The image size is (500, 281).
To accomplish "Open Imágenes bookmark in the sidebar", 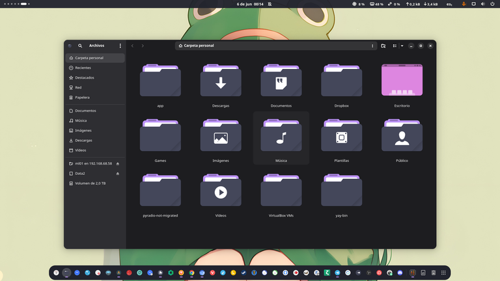I will pyautogui.click(x=95, y=131).
